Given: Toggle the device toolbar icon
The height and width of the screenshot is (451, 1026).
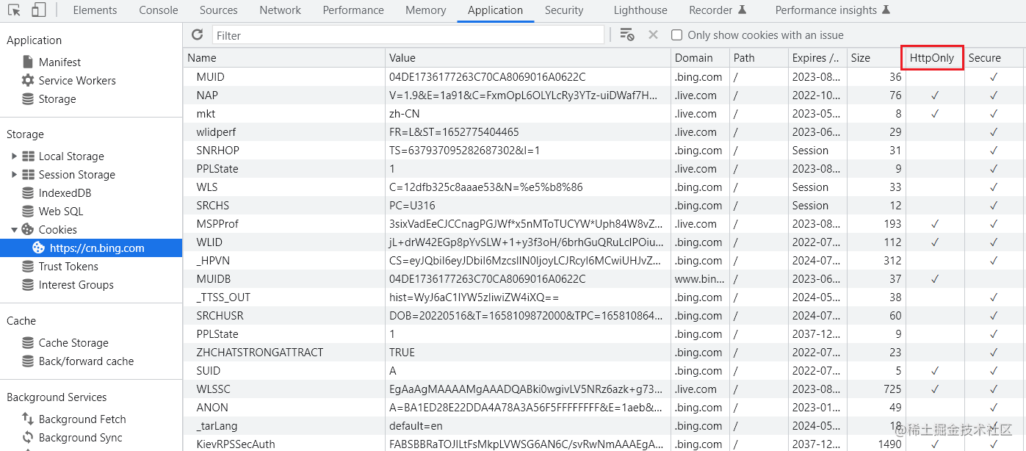Looking at the screenshot, I should click(38, 10).
